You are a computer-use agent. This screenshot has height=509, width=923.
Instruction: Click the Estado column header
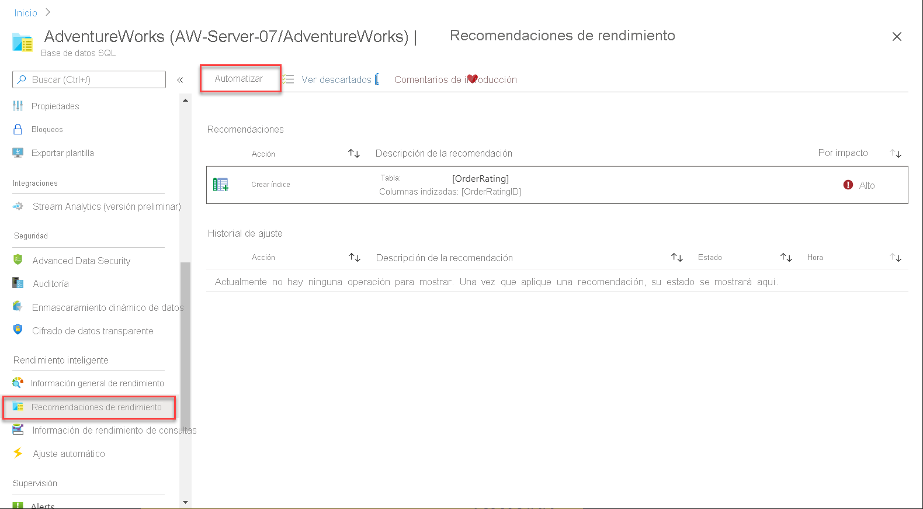click(x=710, y=257)
